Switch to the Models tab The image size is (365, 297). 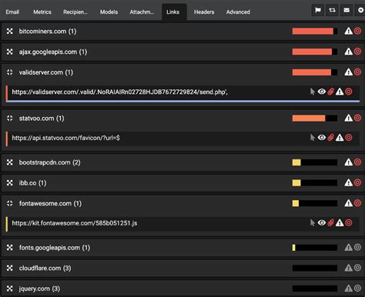click(109, 12)
